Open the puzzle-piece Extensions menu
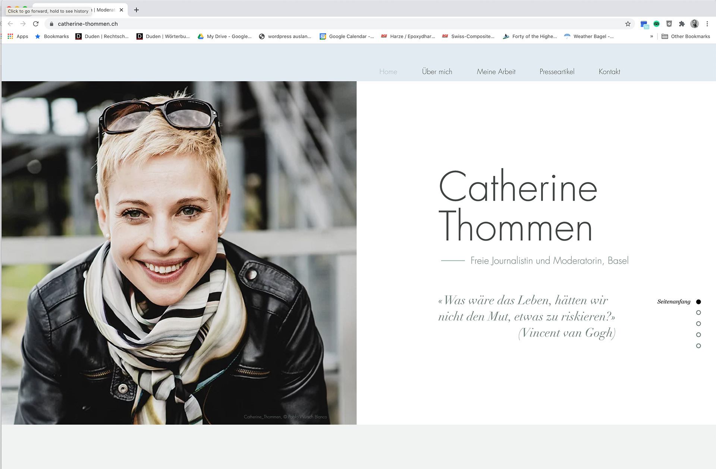 coord(682,24)
